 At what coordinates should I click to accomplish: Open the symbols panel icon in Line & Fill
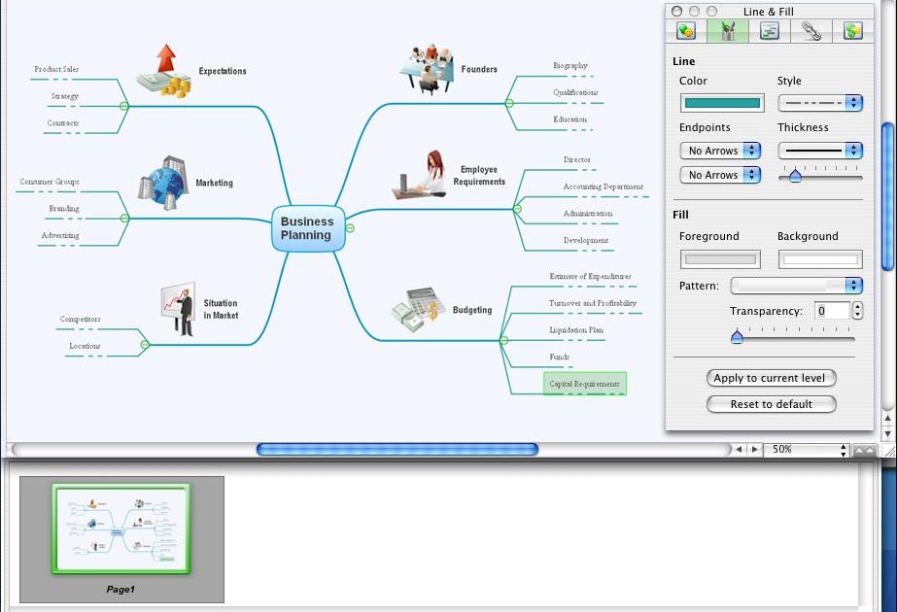click(684, 32)
